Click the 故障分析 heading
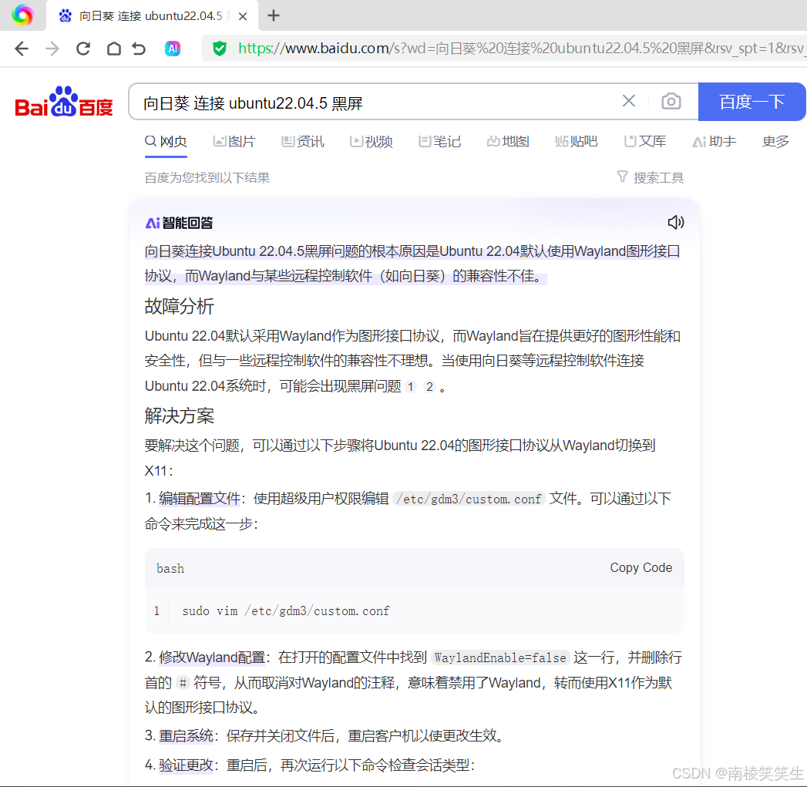This screenshot has width=807, height=787. click(x=179, y=306)
